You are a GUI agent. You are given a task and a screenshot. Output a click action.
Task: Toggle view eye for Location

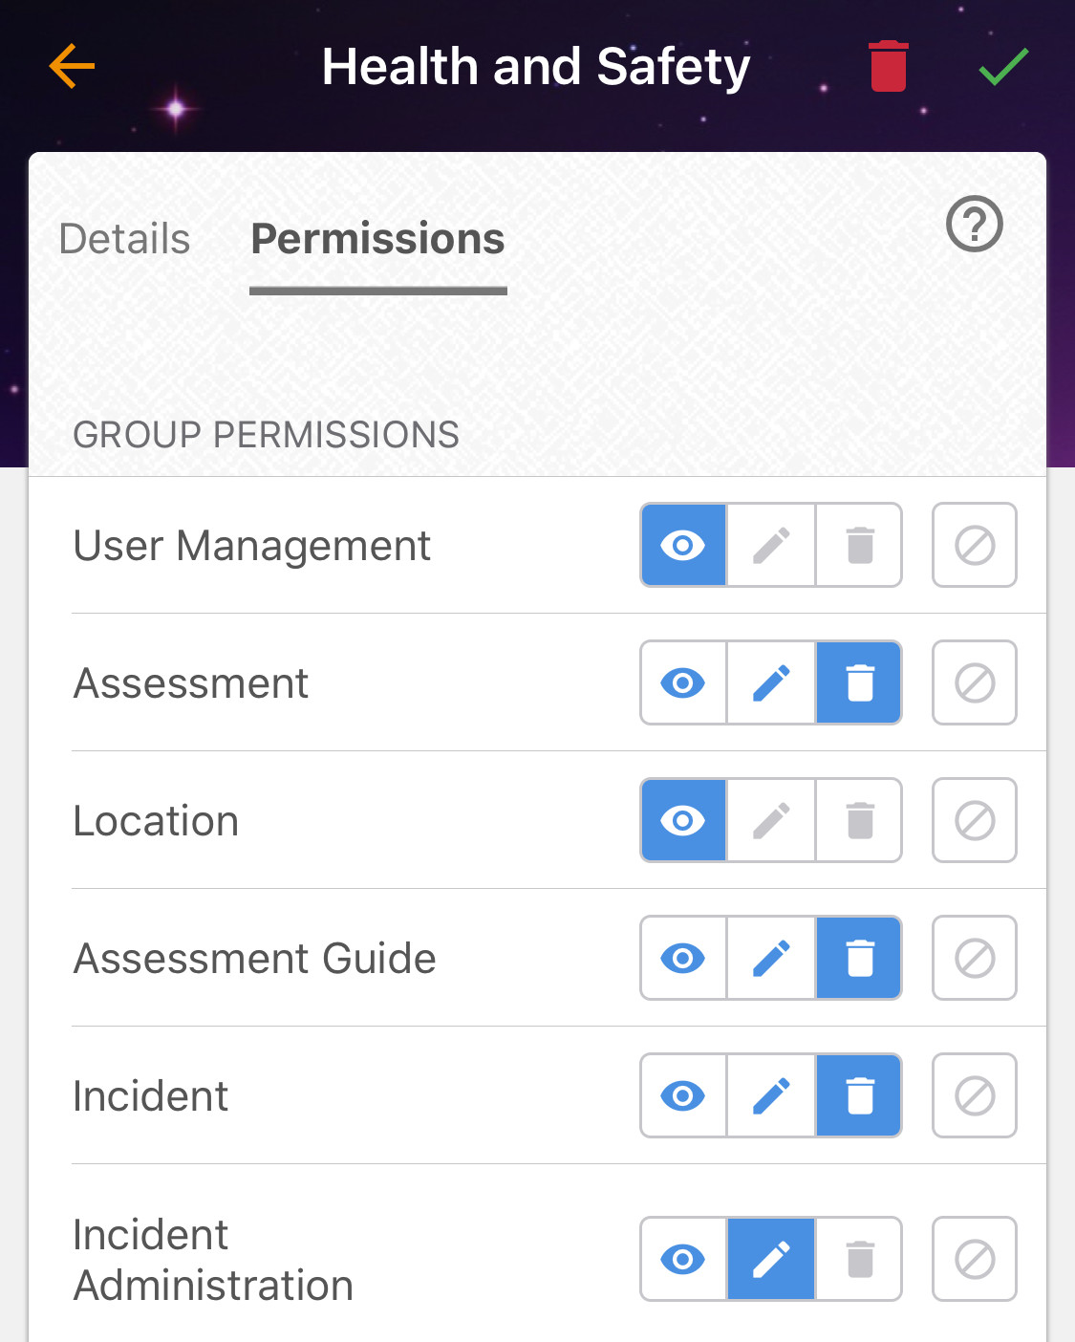click(683, 820)
